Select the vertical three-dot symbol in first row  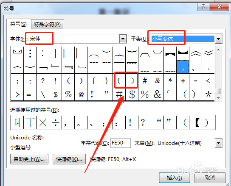pyautogui.click(x=30, y=53)
